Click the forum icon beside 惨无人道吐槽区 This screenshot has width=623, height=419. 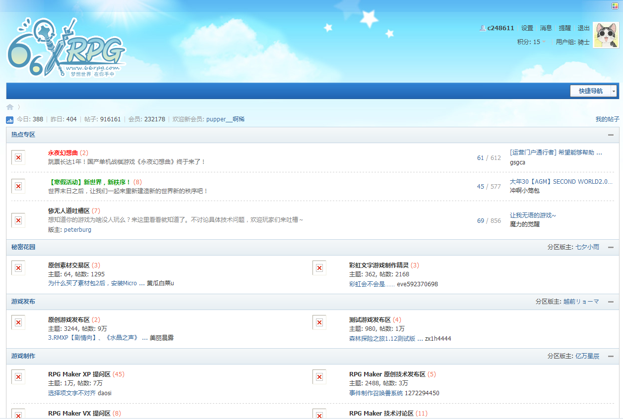[18, 220]
